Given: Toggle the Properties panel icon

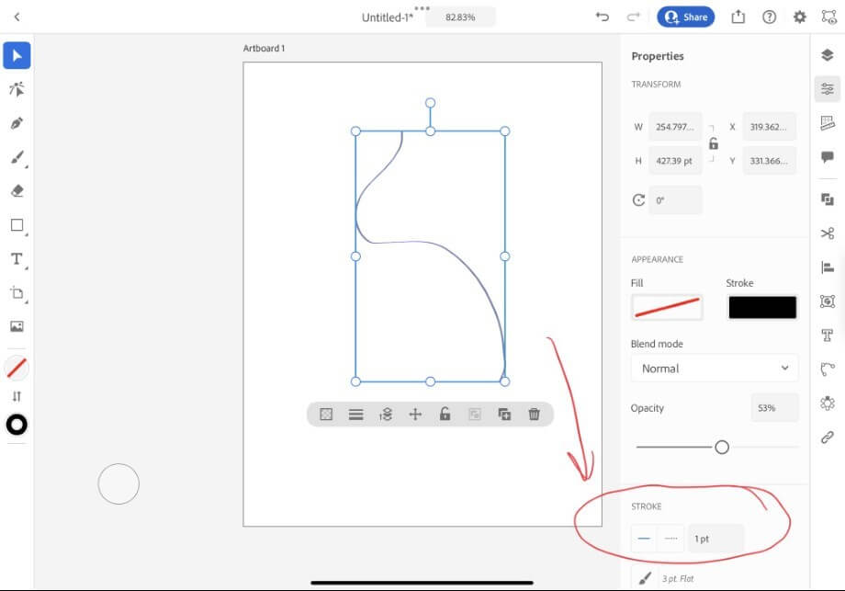Looking at the screenshot, I should point(828,88).
